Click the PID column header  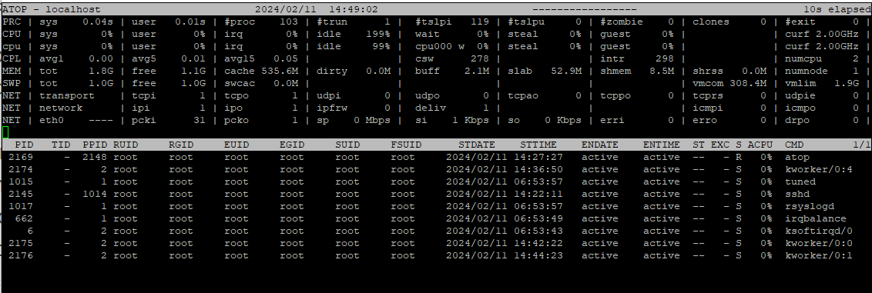pyautogui.click(x=25, y=145)
